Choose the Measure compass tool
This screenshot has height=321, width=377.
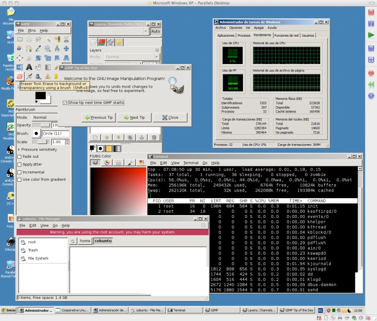[x=57, y=48]
